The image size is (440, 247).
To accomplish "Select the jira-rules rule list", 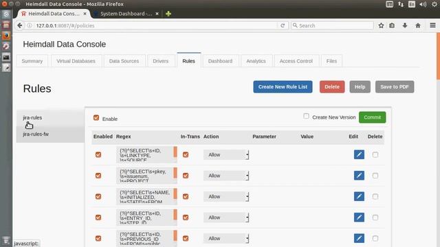I will [x=32, y=117].
